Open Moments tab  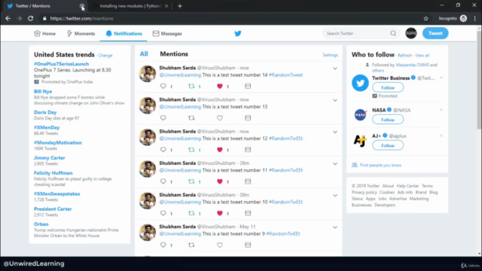[x=81, y=33]
